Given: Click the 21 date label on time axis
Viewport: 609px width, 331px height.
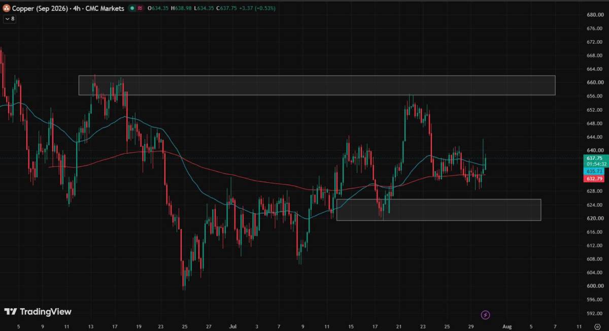Looking at the screenshot, I should pyautogui.click(x=399, y=326).
